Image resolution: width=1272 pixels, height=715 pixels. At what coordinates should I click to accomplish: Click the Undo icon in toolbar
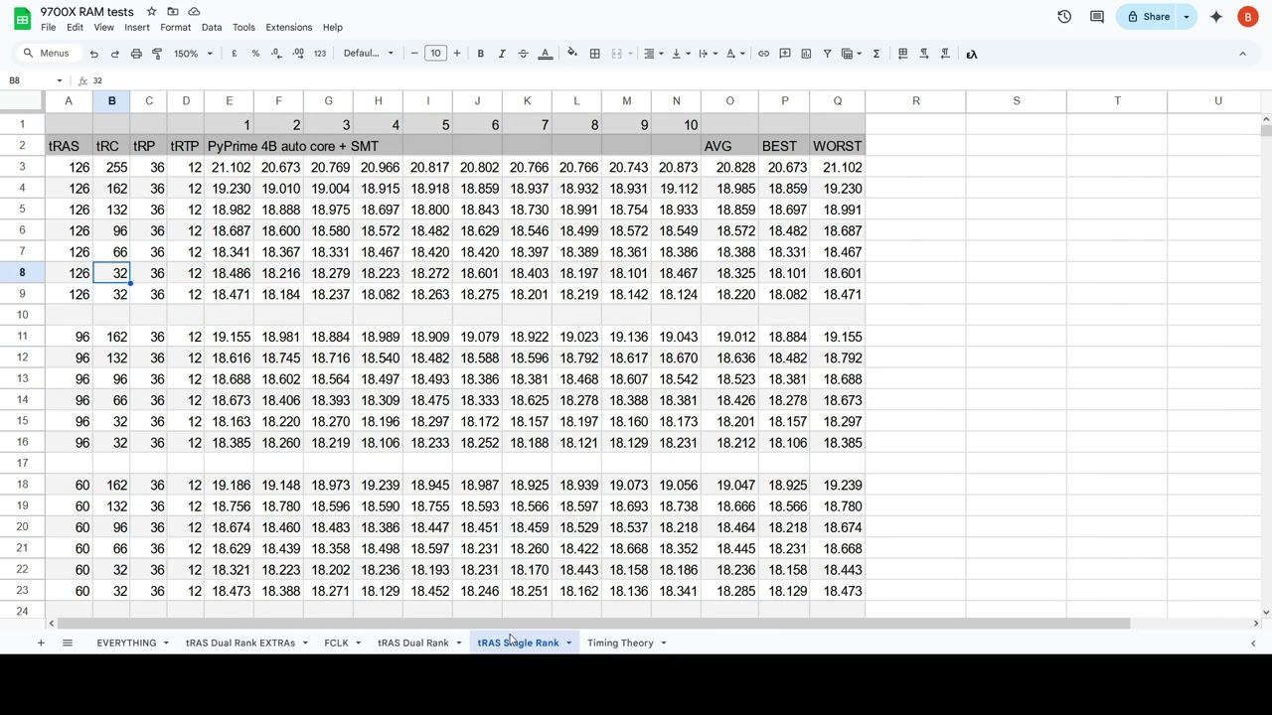(x=93, y=54)
